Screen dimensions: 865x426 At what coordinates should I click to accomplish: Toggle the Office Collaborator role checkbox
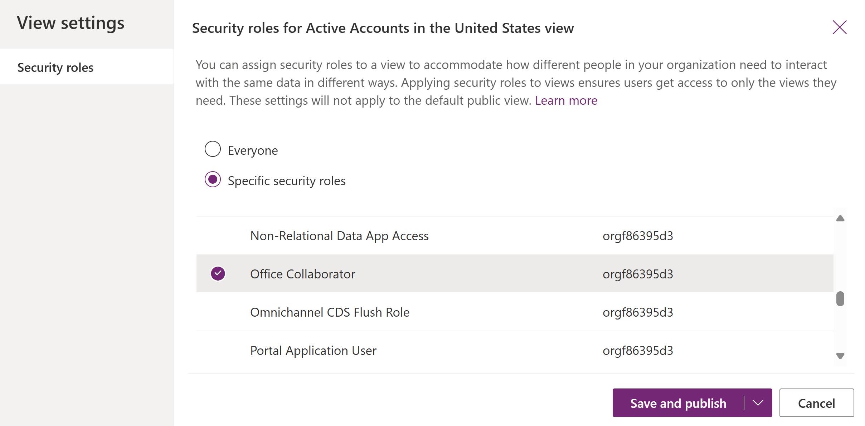coord(217,273)
